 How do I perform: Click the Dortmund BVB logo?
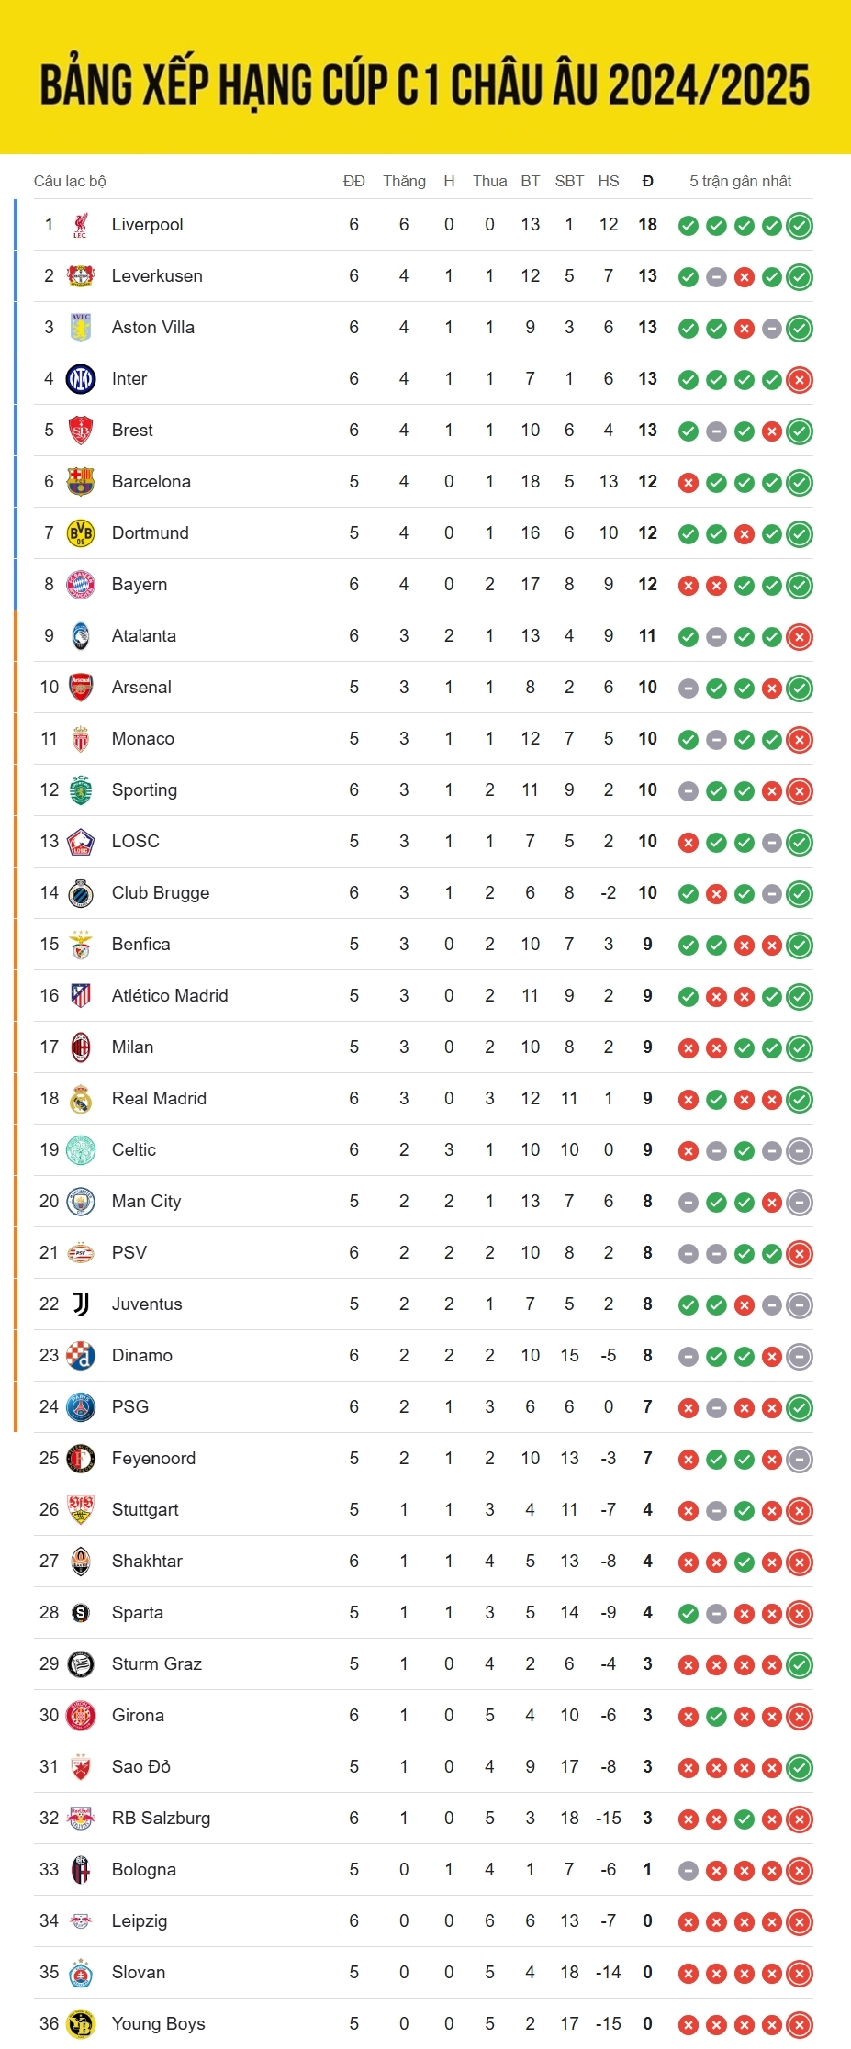pos(81,533)
